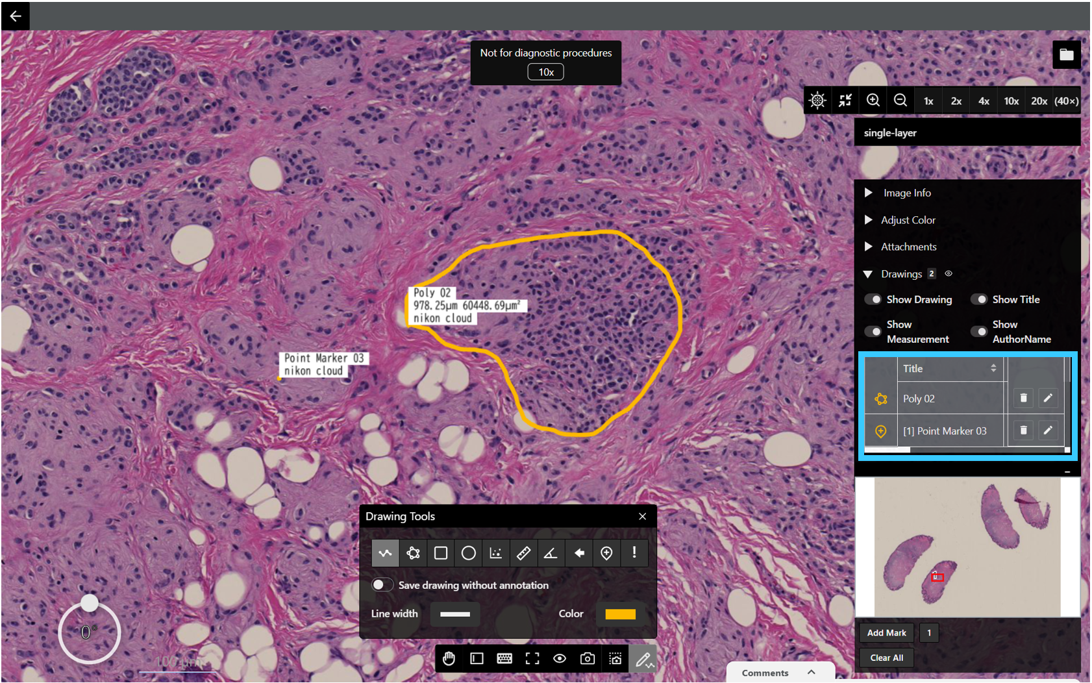This screenshot has width=1092, height=683.
Task: Click the Clear All button
Action: [x=887, y=658]
